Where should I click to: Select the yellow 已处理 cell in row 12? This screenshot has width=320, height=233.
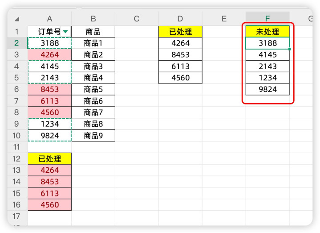point(49,158)
